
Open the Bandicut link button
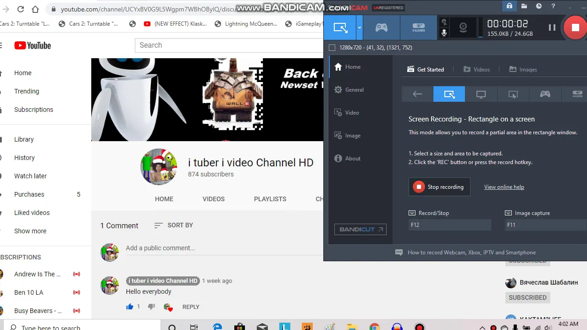point(360,229)
